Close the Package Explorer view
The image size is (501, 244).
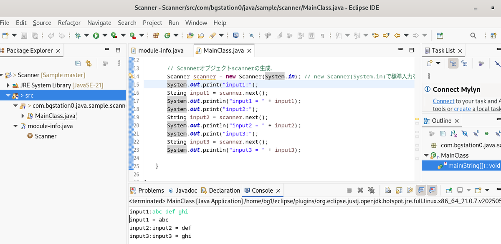[58, 51]
